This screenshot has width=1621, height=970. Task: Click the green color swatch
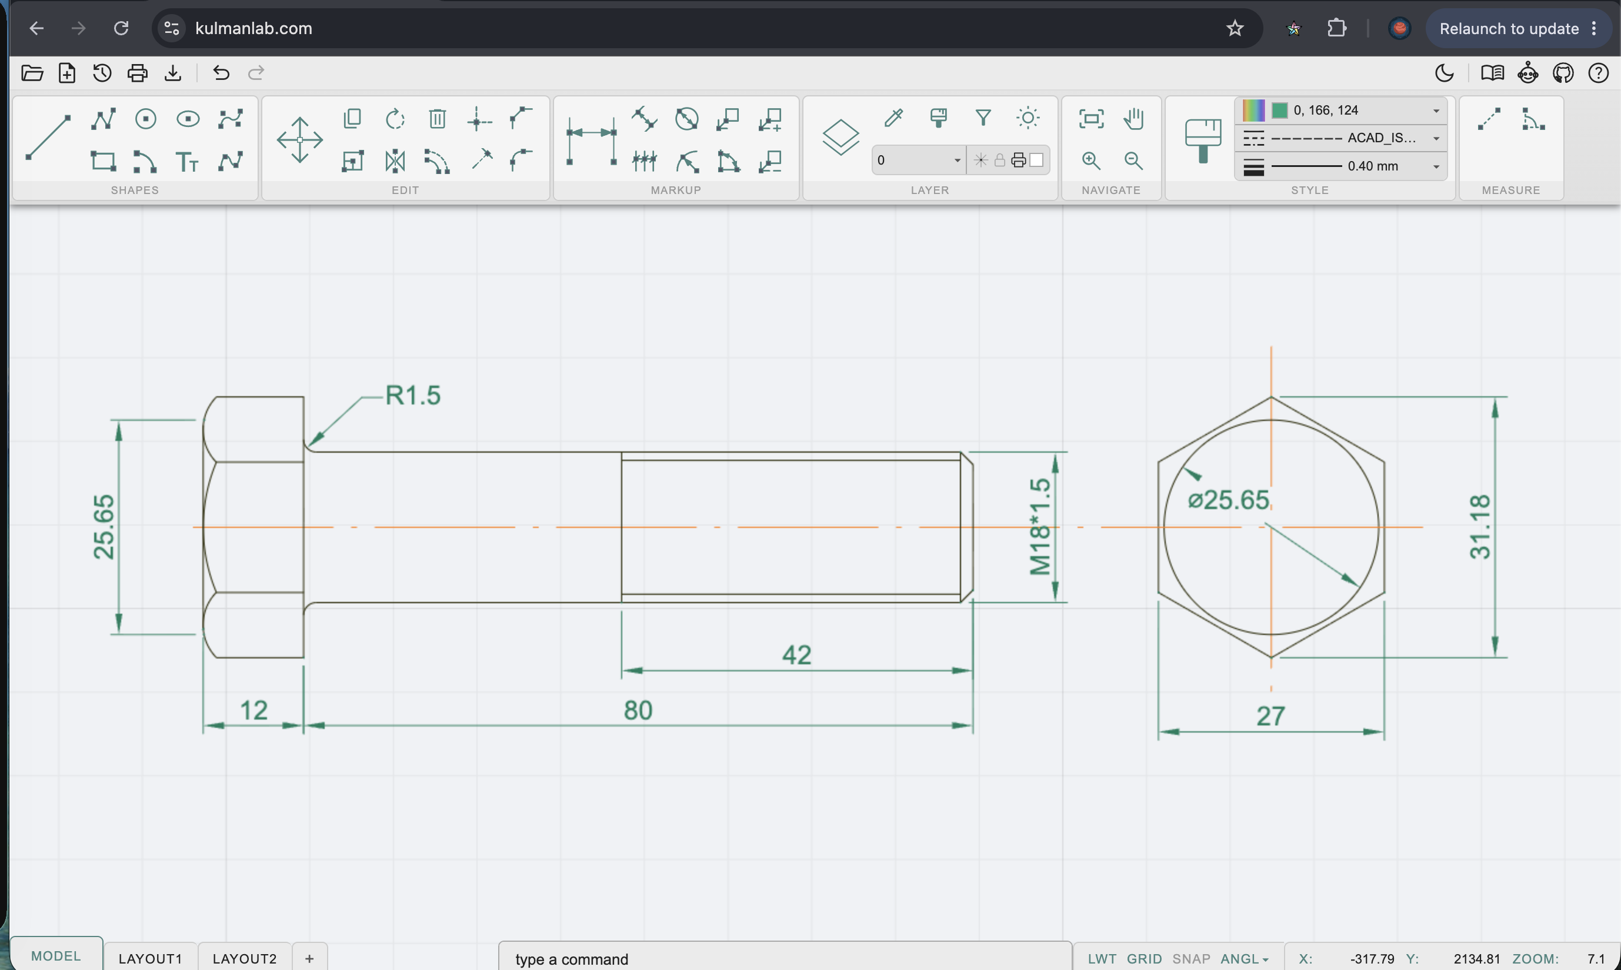pyautogui.click(x=1280, y=111)
